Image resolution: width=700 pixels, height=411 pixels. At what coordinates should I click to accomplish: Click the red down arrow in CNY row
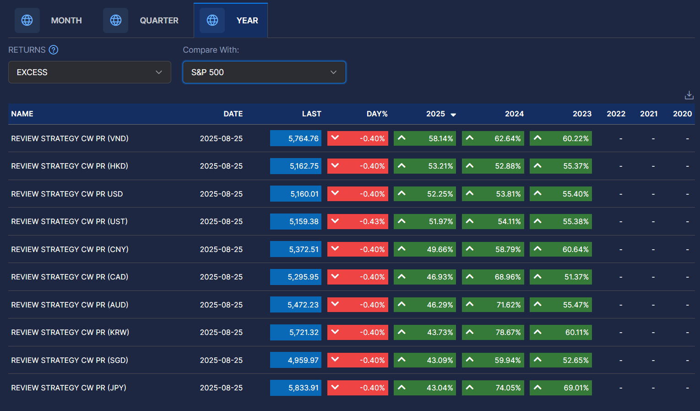click(335, 249)
